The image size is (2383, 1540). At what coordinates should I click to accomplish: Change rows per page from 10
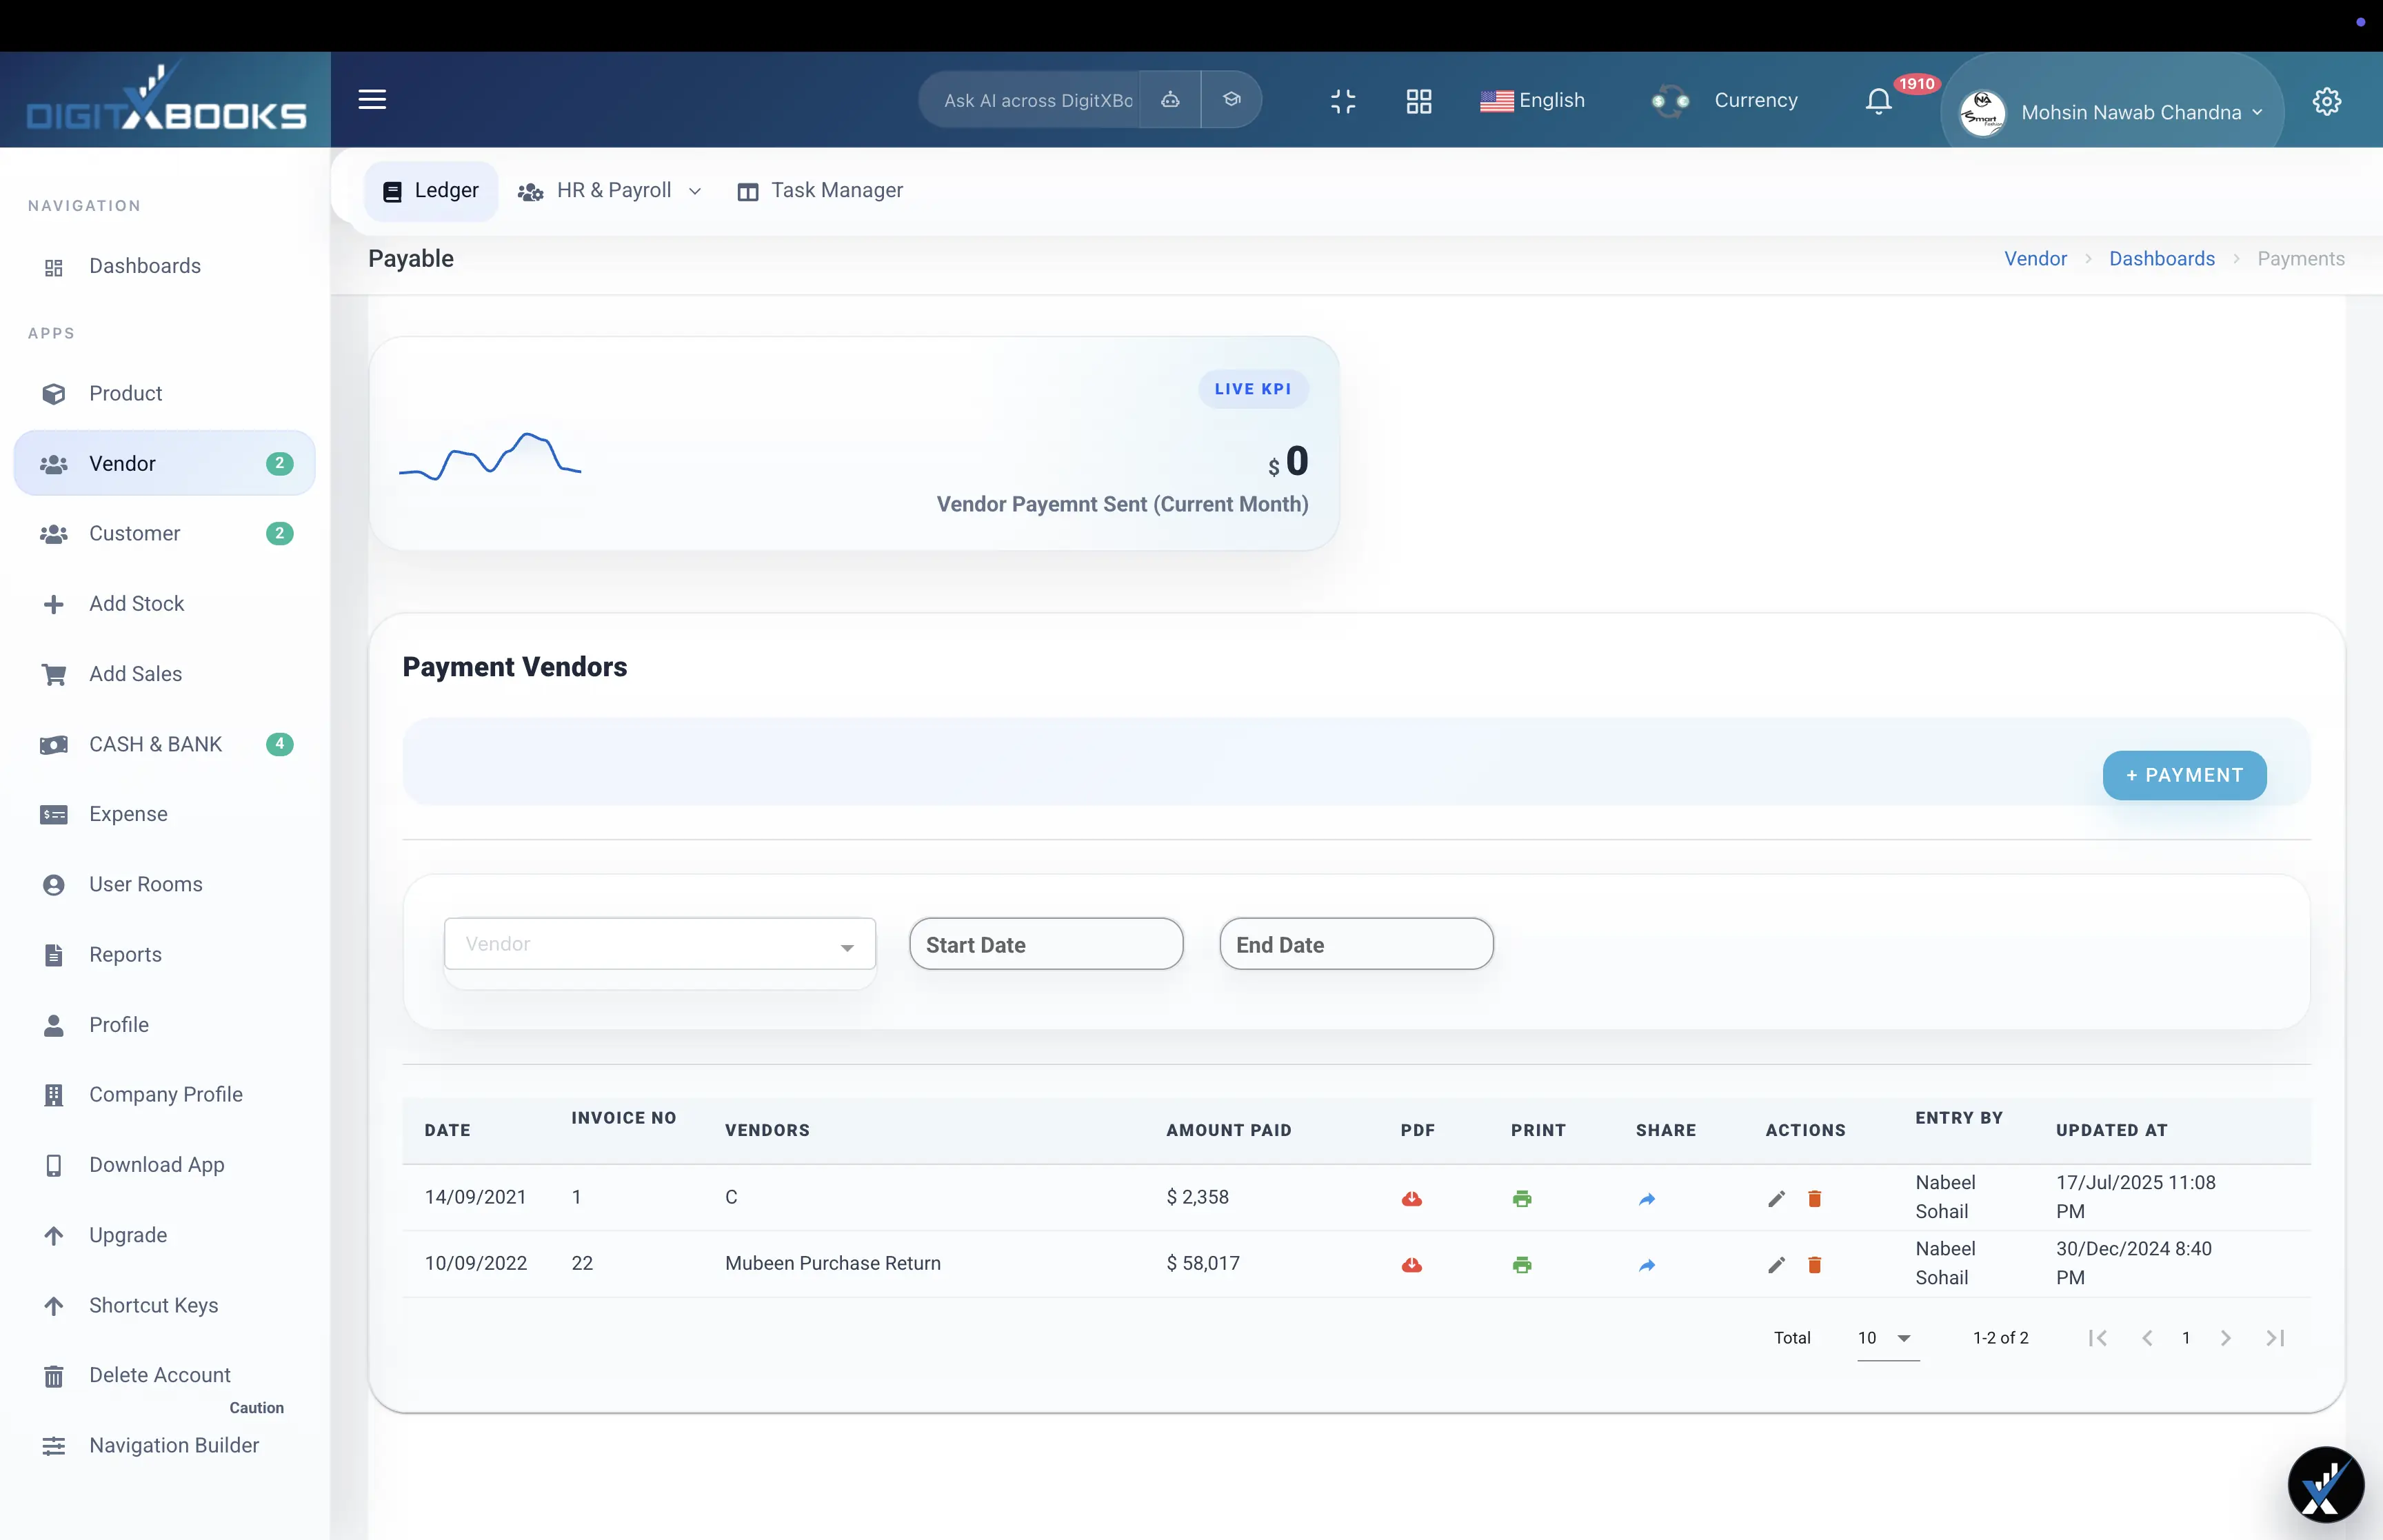(x=1885, y=1337)
